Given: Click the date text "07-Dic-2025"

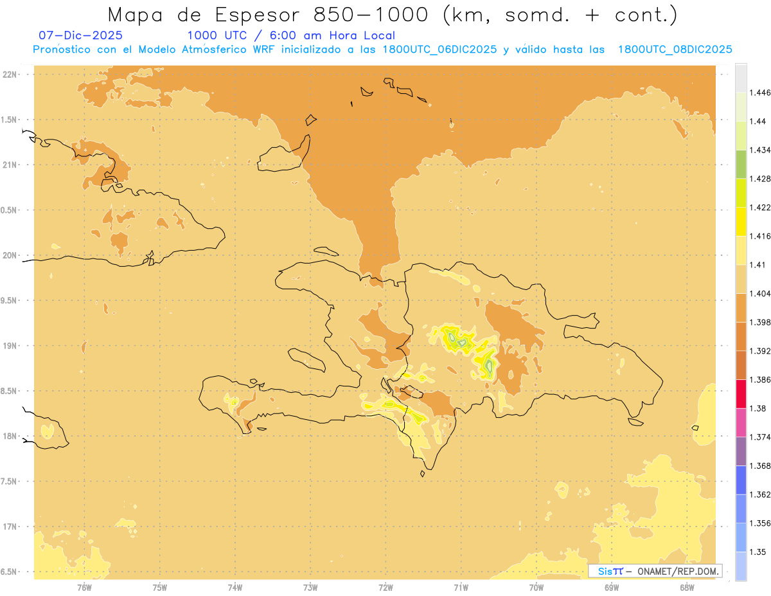Looking at the screenshot, I should (80, 35).
